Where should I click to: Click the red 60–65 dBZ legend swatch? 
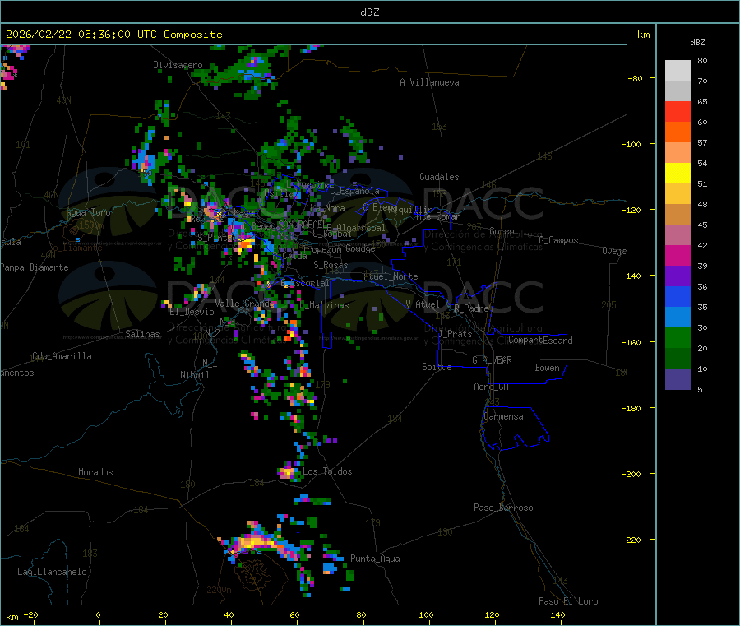(678, 111)
